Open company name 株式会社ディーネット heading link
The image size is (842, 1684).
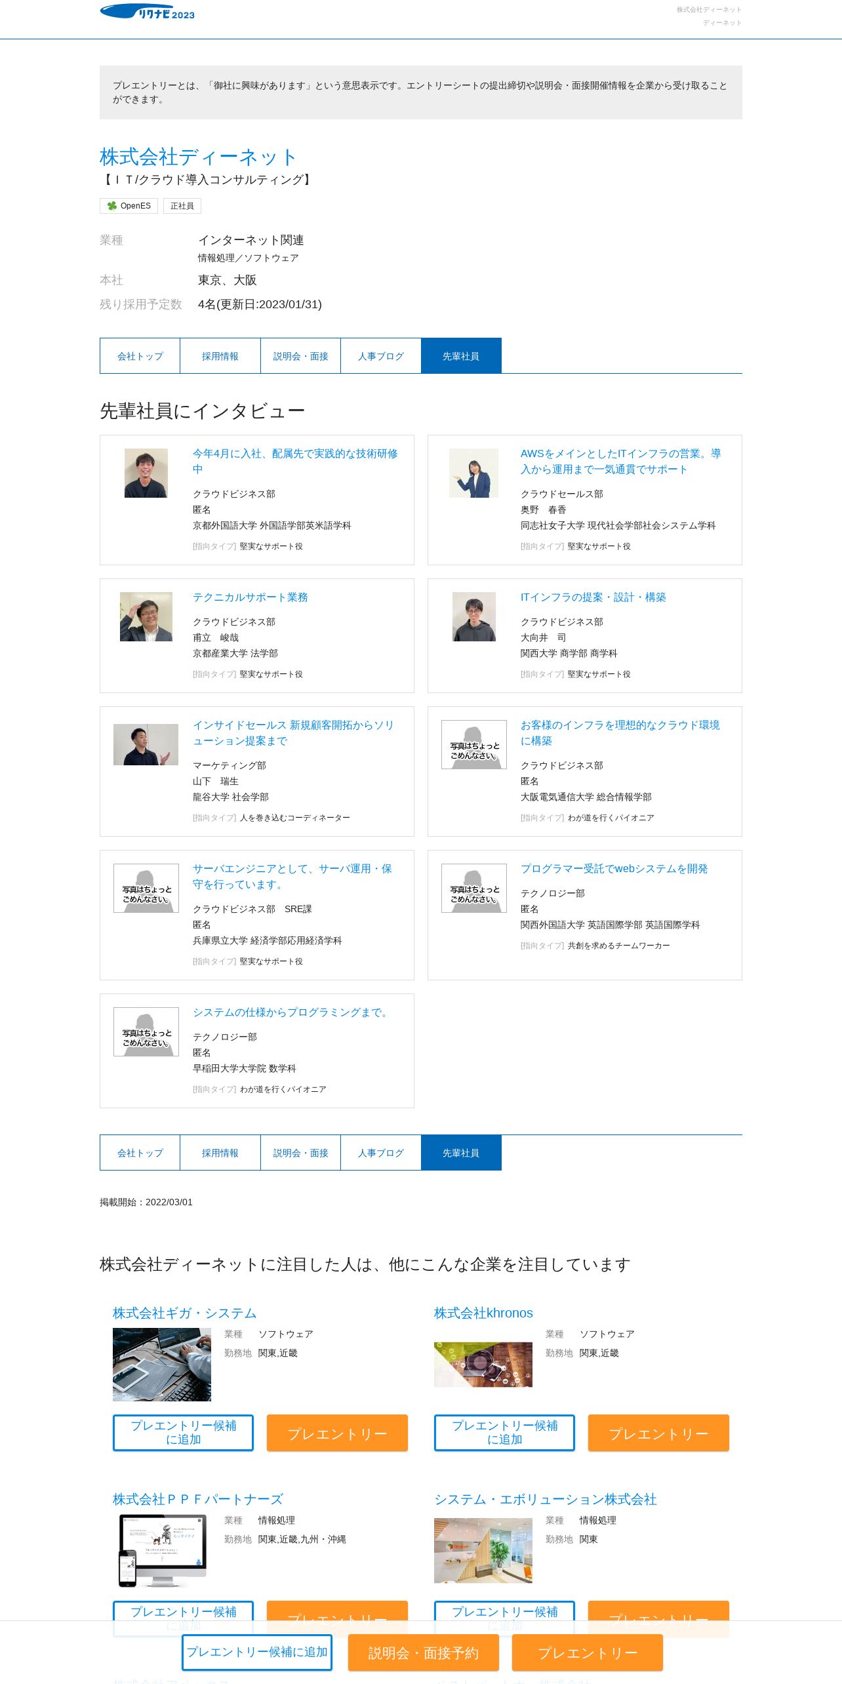pos(198,157)
